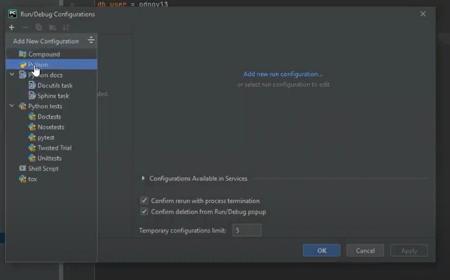Click the disabled Apply button

(x=409, y=251)
